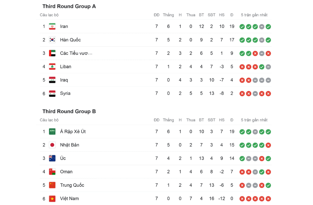Click Việt Nam's last recent match loss icon
Screen dimensions: 313x205
point(268,199)
